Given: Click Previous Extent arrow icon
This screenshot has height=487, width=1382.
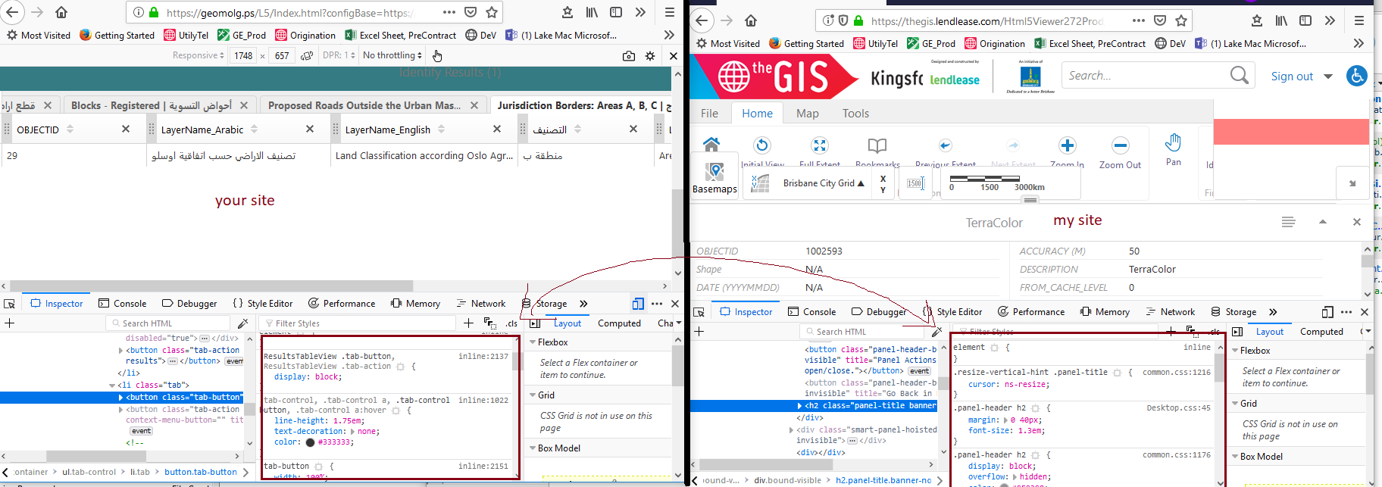Looking at the screenshot, I should (x=945, y=145).
